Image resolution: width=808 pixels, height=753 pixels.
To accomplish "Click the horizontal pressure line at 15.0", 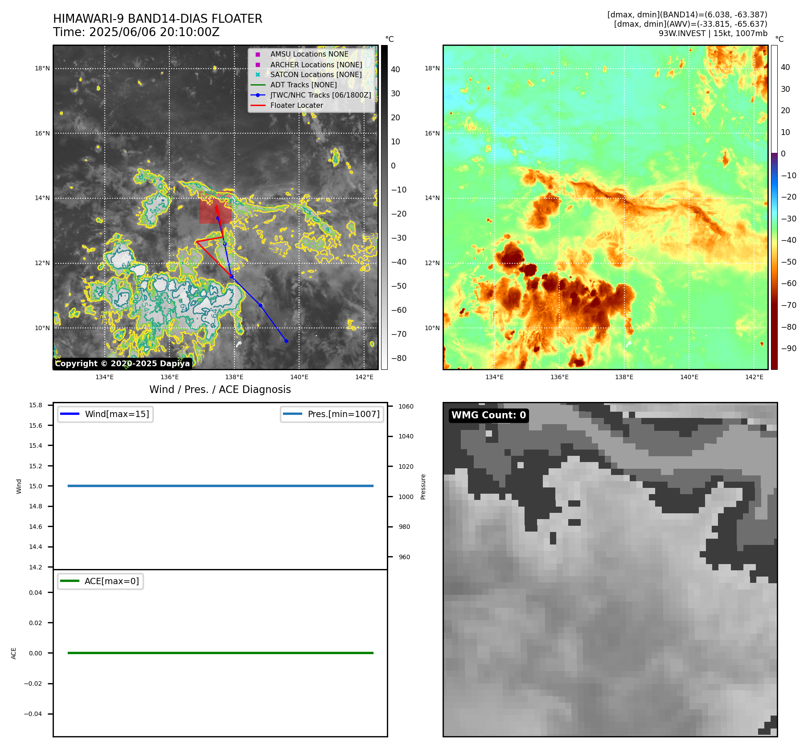I will 221,486.
